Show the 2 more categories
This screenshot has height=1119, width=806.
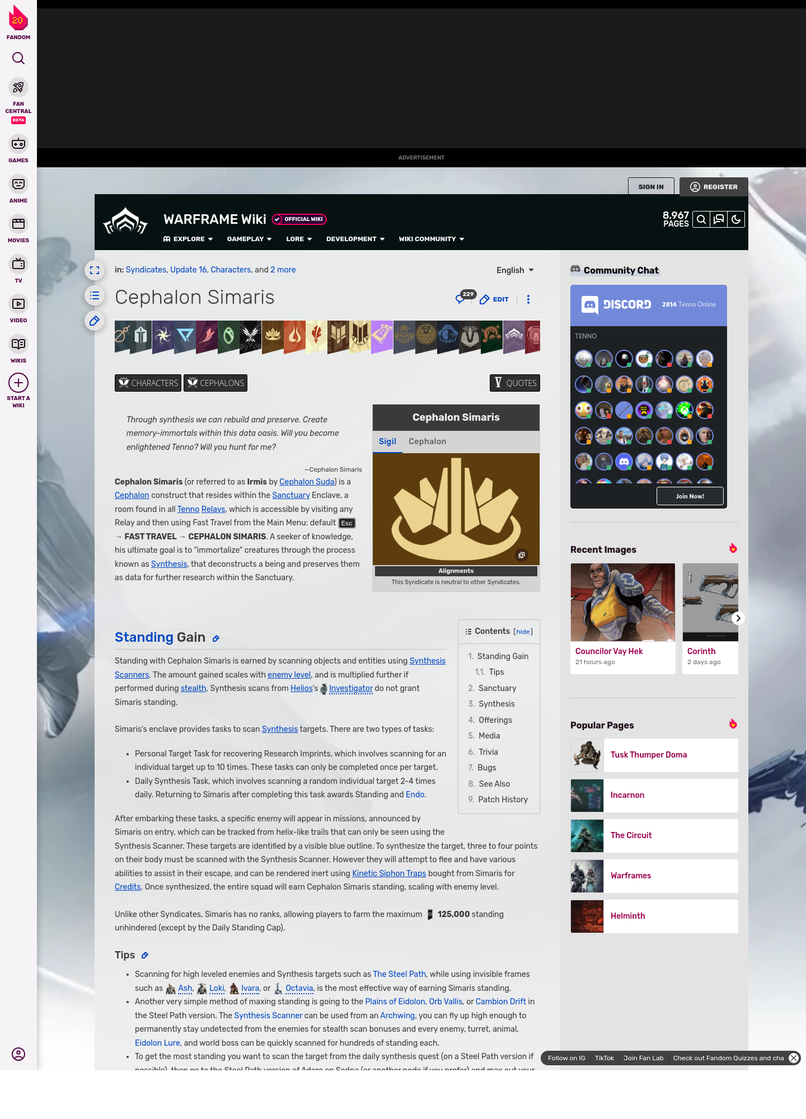pos(283,270)
